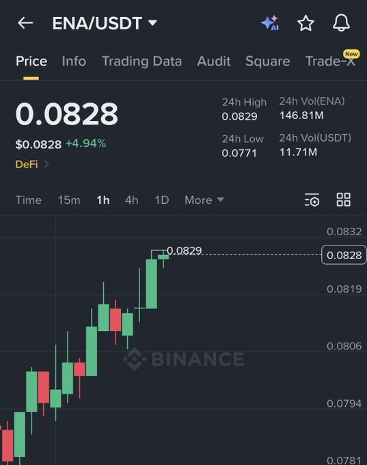Tap the 0.0819 price axis label
The height and width of the screenshot is (465, 367).
click(344, 289)
